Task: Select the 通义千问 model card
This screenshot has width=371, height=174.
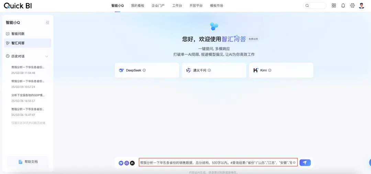Action: coord(214,70)
